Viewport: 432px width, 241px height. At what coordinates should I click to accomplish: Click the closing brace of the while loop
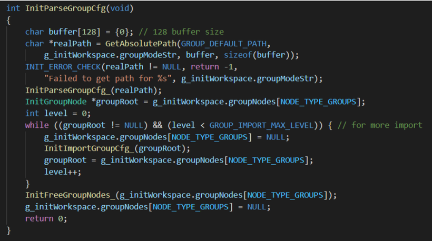point(27,184)
